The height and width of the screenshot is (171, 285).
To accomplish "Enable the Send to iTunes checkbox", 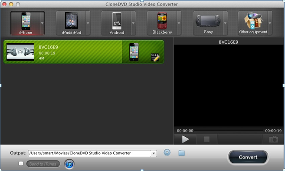I will (x=21, y=164).
